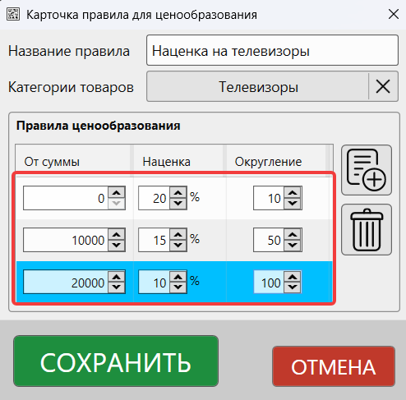Decrease the От суммы value 20000
The height and width of the screenshot is (400, 406).
(x=117, y=287)
